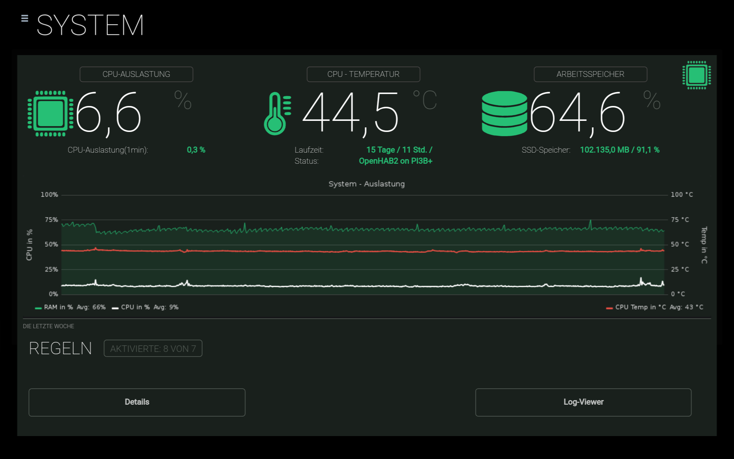Open the Log-Viewer button

[583, 402]
